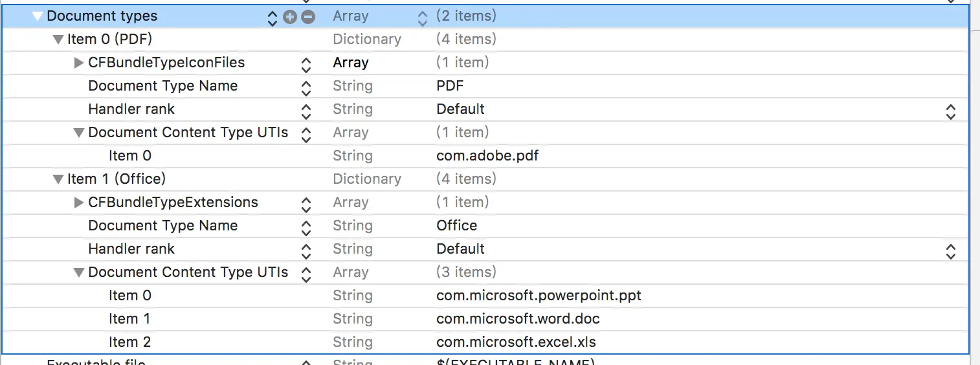Expand the CFBundleTypeIconFiles array

click(79, 63)
